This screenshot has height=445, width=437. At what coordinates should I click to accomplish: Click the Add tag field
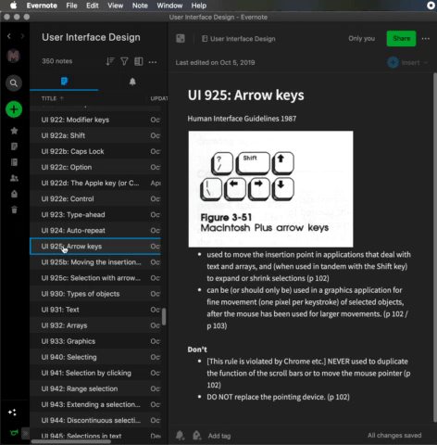pos(219,436)
